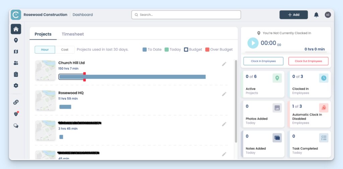Image resolution: width=343 pixels, height=169 pixels.
Task: Click the 11 hrs 59 min label
Action: click(68, 99)
